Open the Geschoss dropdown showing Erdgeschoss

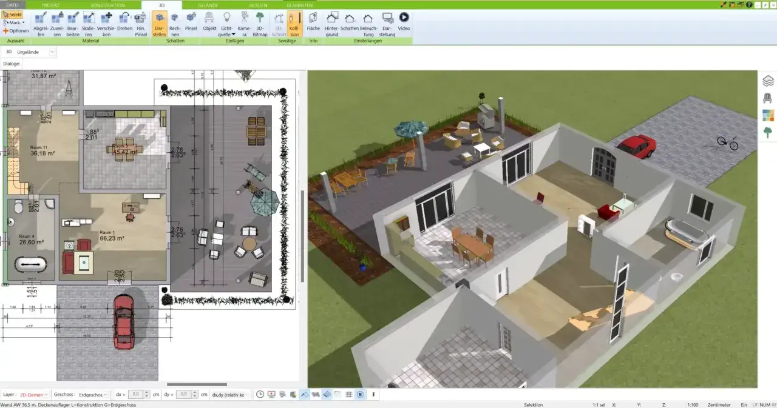(x=93, y=394)
